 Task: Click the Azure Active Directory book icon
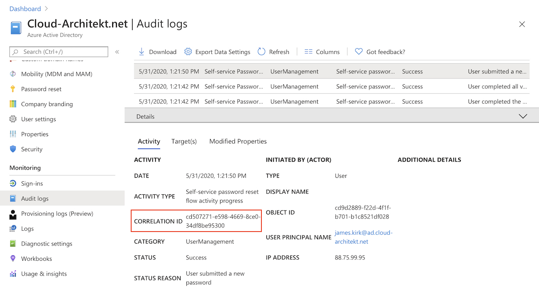pyautogui.click(x=16, y=28)
